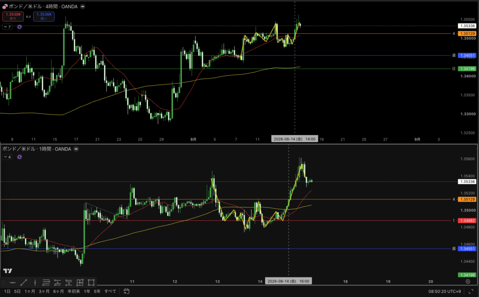Expand the 7 indicators list in upper chart
The width and height of the screenshot is (479, 297).
point(7,27)
